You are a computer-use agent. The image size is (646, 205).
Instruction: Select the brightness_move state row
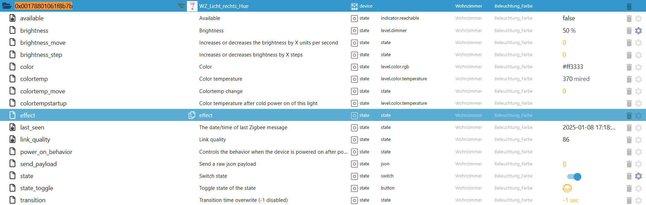pyautogui.click(x=43, y=43)
